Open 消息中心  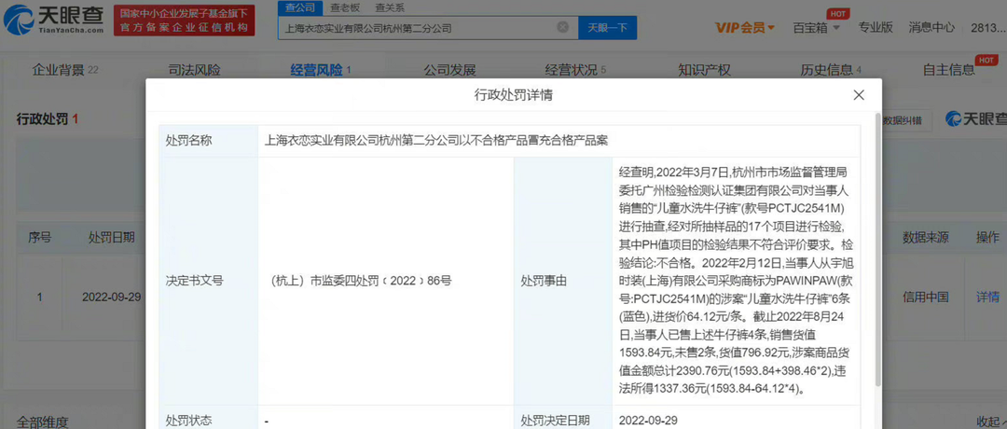[x=931, y=28]
